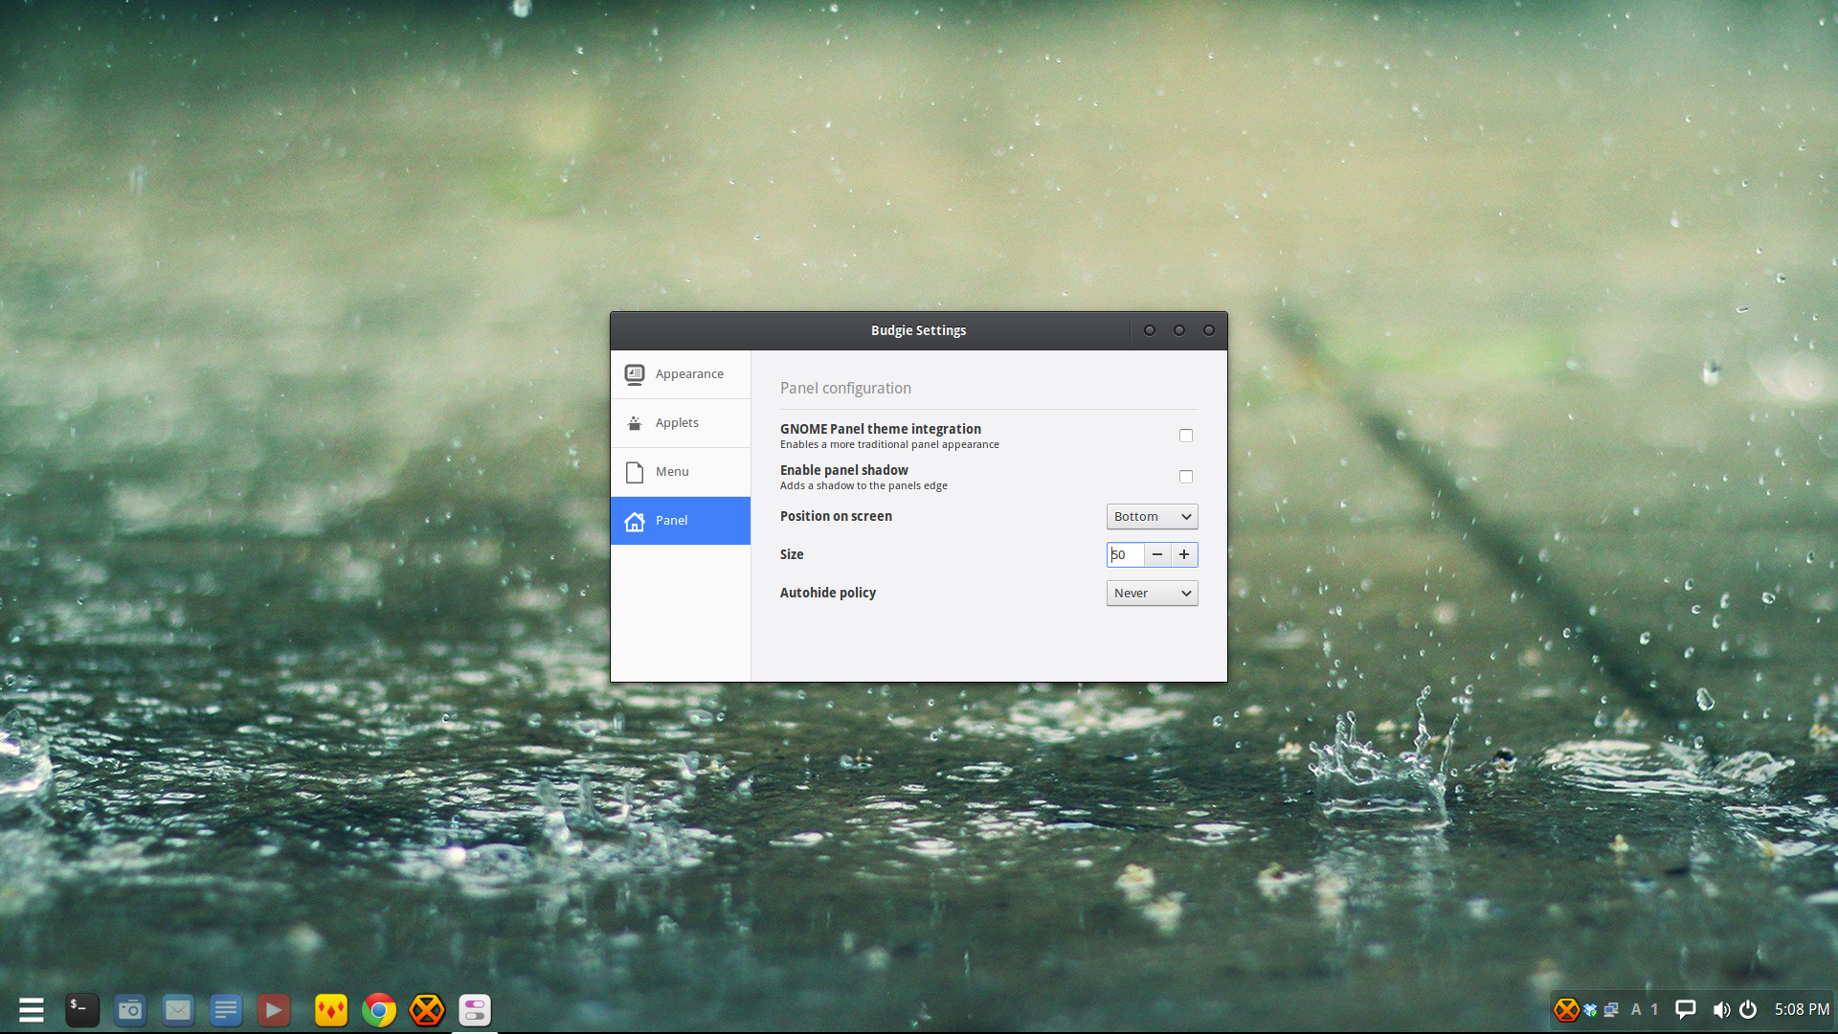Screen dimensions: 1838x1034
Task: Open the blue text document app icon
Action: click(226, 1010)
